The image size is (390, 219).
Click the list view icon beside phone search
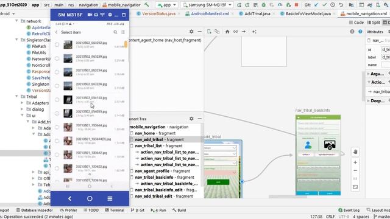(123, 32)
